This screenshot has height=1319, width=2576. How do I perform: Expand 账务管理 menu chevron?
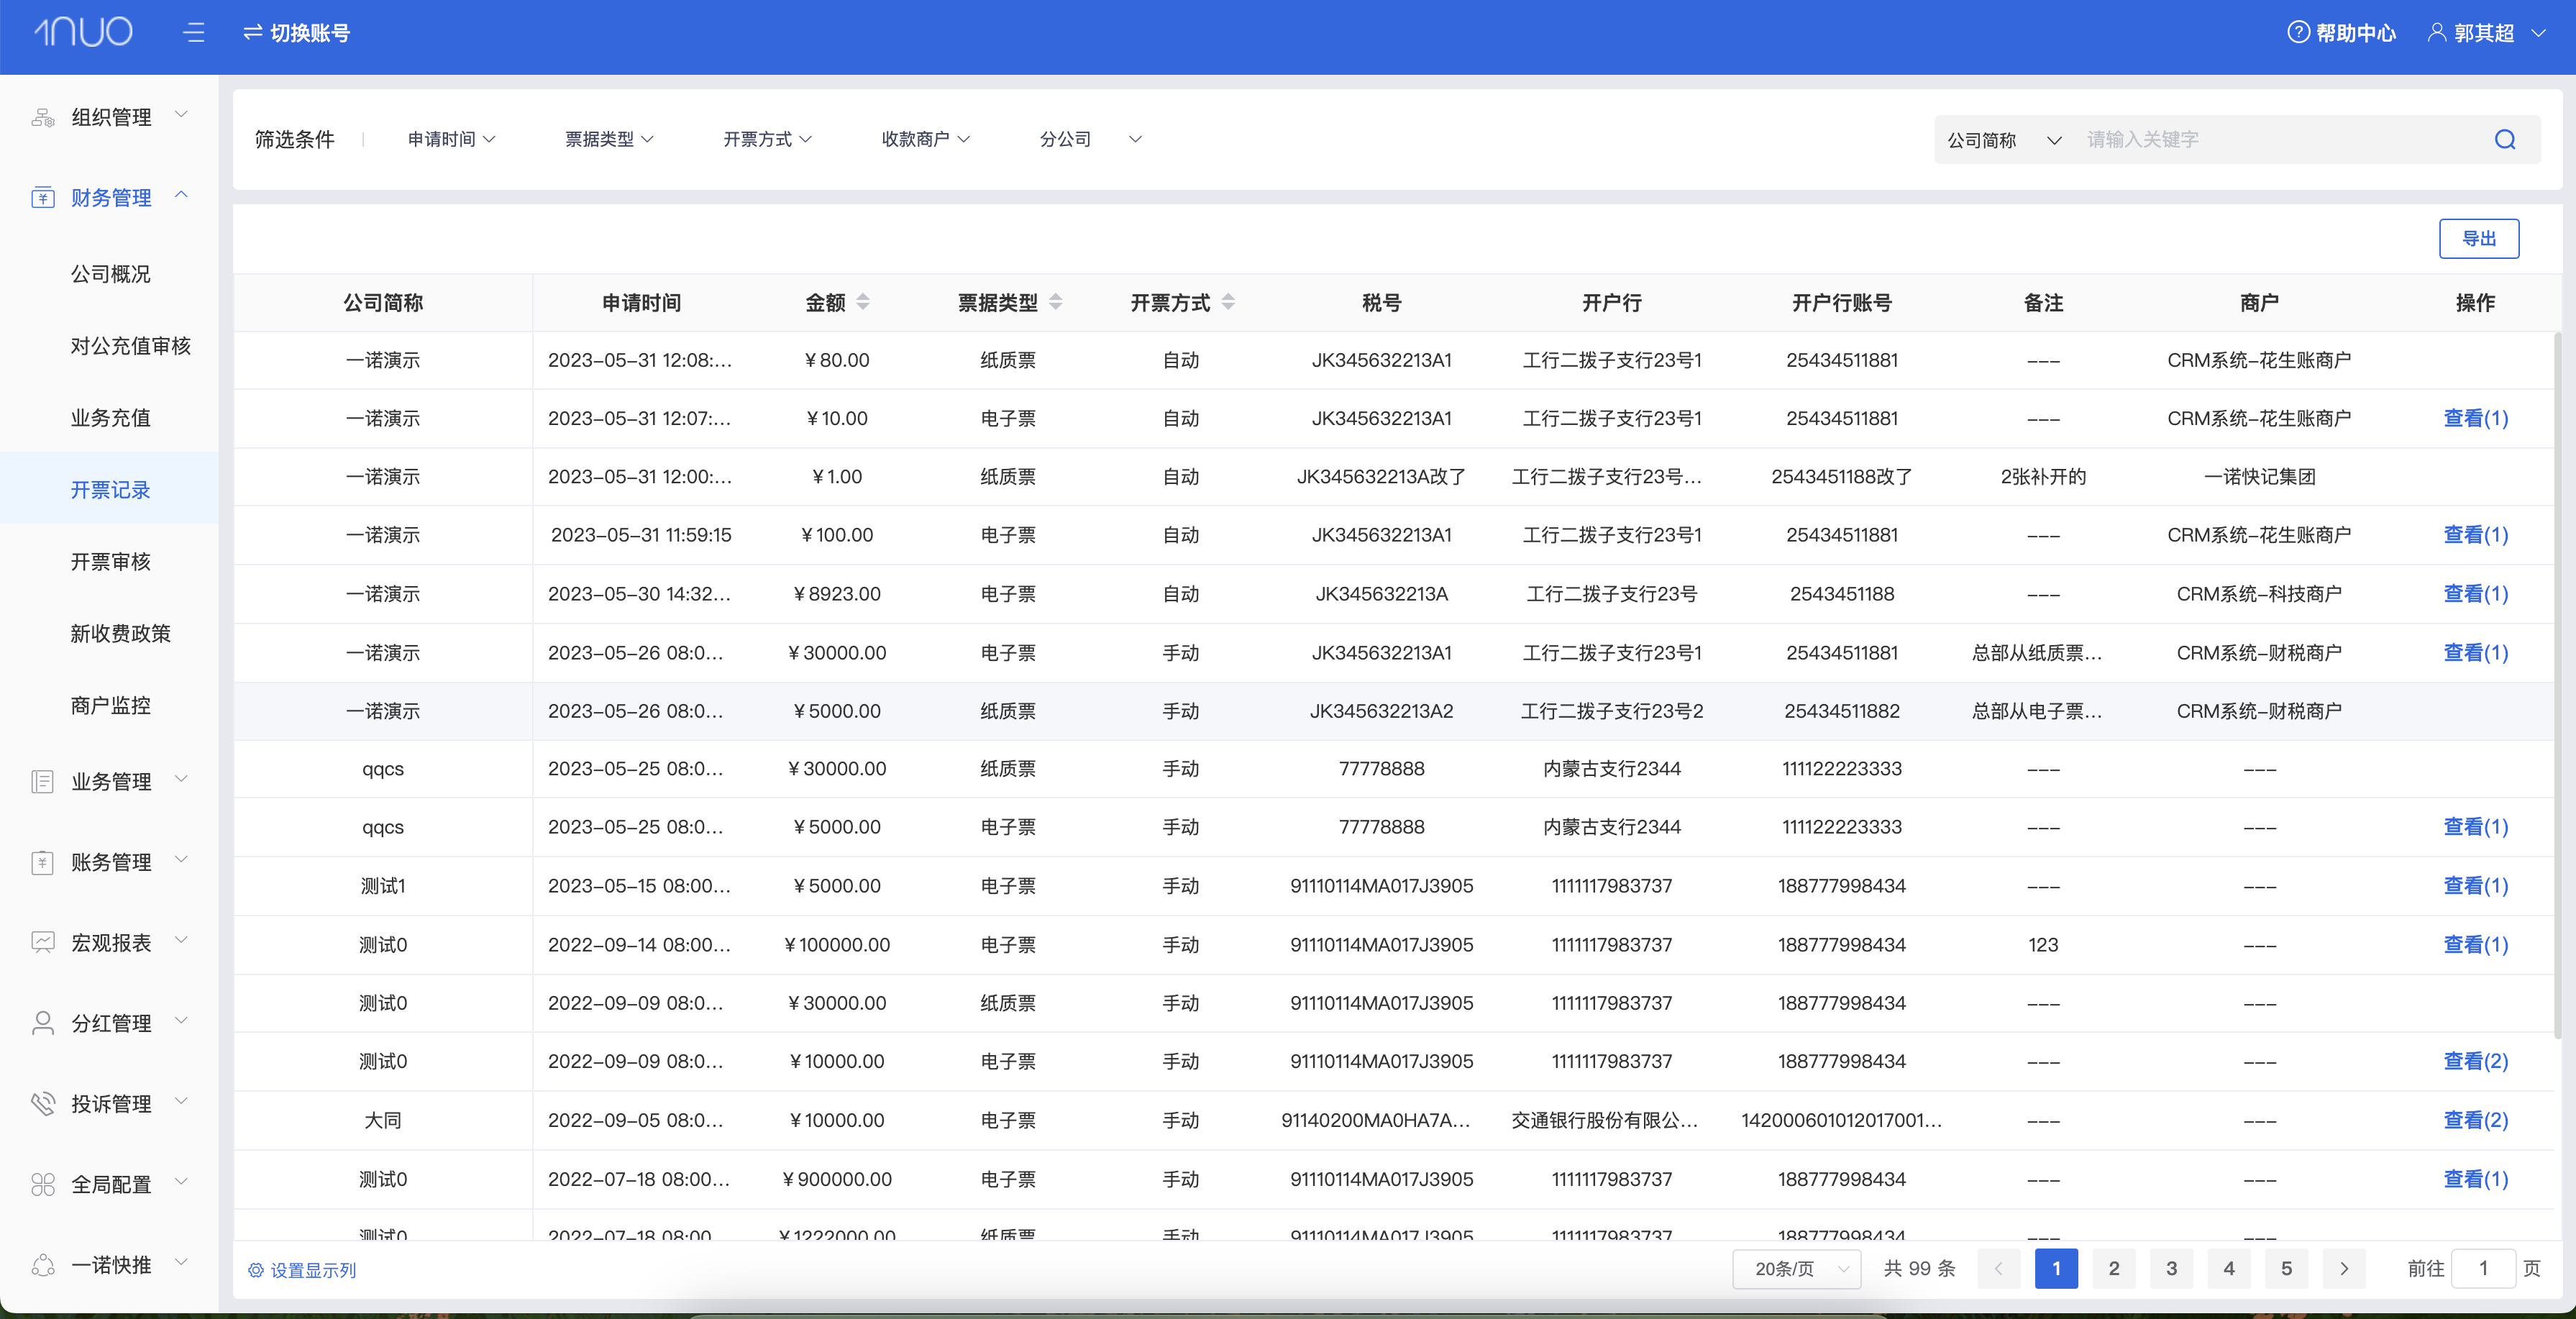(181, 859)
